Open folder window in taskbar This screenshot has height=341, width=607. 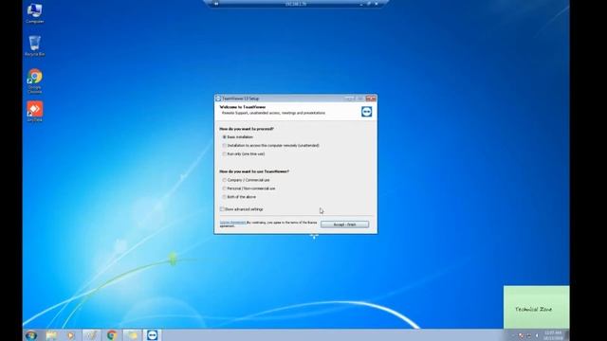click(x=132, y=335)
